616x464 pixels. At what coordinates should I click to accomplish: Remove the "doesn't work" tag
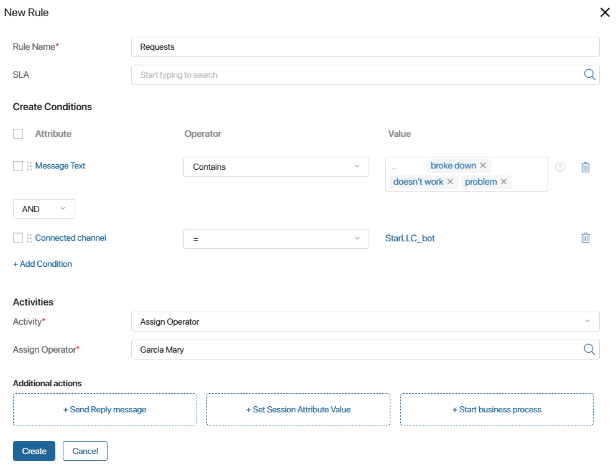click(450, 182)
